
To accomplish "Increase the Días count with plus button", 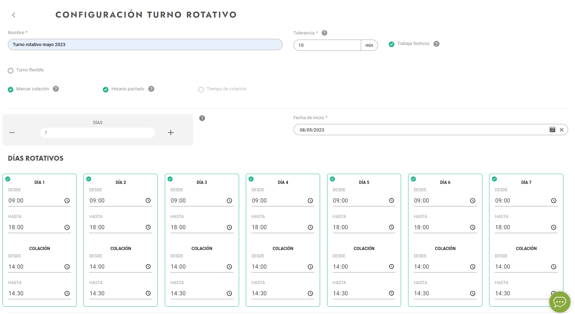I will pyautogui.click(x=171, y=133).
